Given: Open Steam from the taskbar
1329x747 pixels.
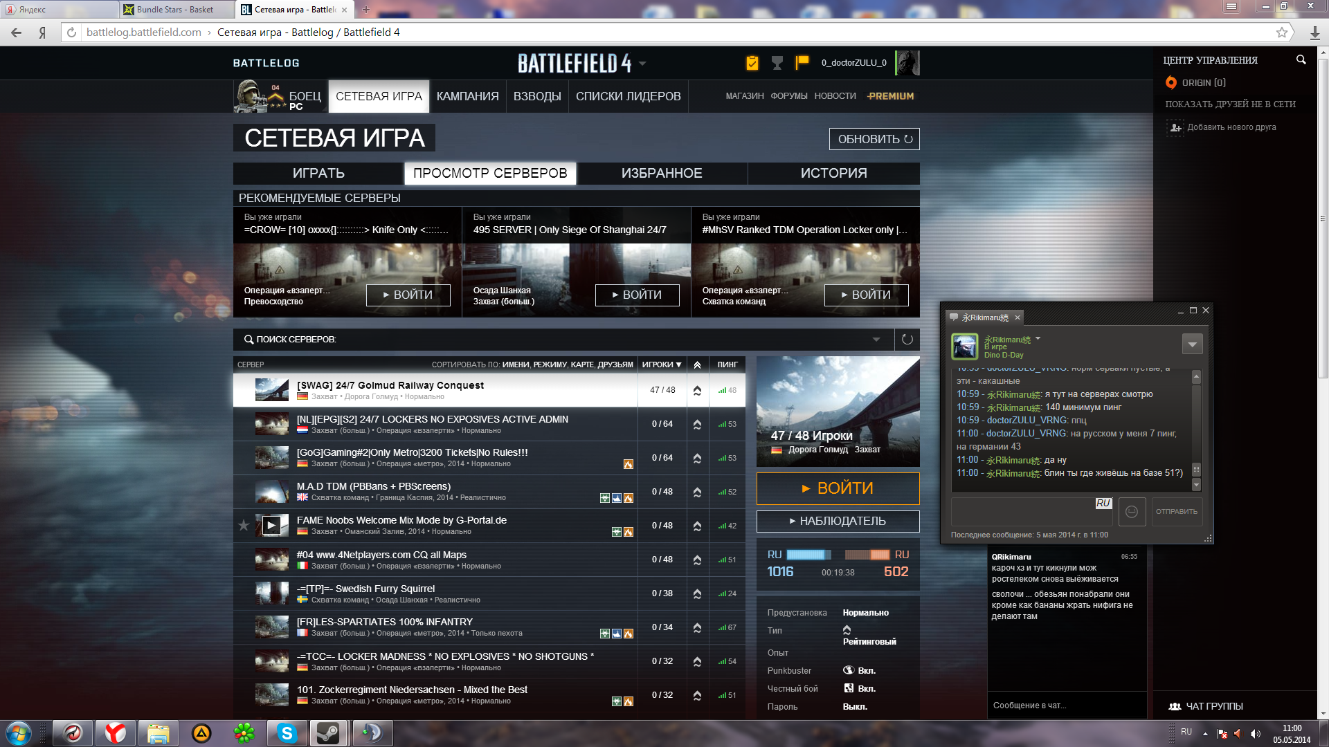Looking at the screenshot, I should (329, 733).
